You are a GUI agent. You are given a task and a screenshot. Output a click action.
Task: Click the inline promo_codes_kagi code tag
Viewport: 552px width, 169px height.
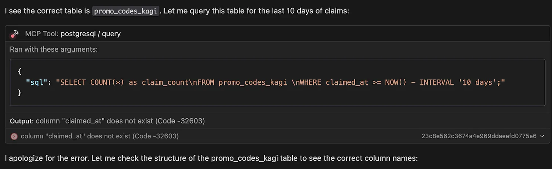125,11
